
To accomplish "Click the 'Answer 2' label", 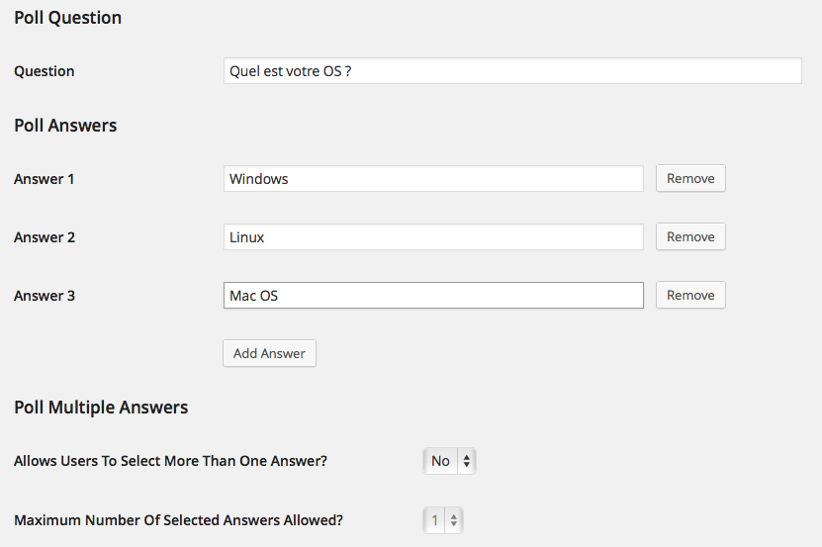I will [x=45, y=237].
